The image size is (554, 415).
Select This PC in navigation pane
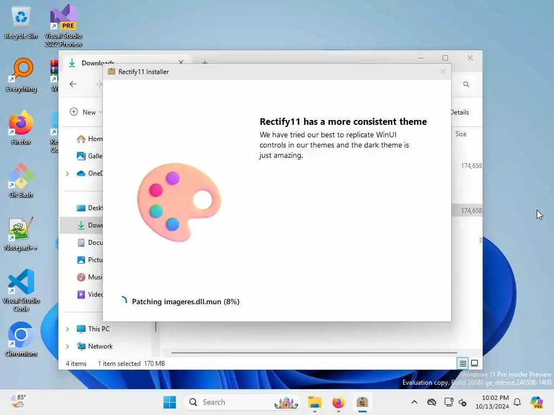point(93,329)
